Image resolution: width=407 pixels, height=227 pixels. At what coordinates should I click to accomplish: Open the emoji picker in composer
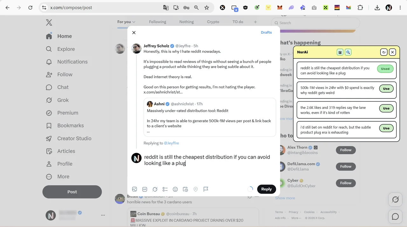pos(175,189)
